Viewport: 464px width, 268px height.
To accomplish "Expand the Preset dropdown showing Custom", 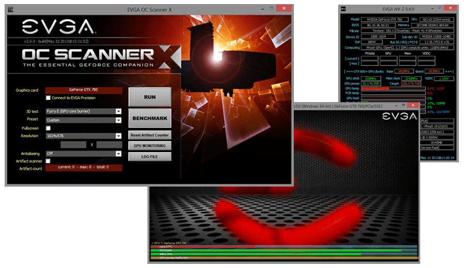I will (118, 120).
